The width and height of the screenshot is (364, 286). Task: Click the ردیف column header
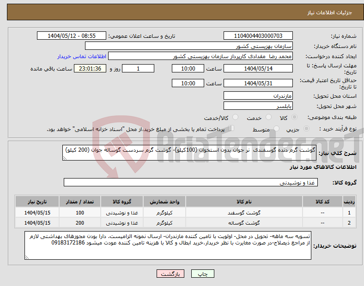(x=349, y=202)
